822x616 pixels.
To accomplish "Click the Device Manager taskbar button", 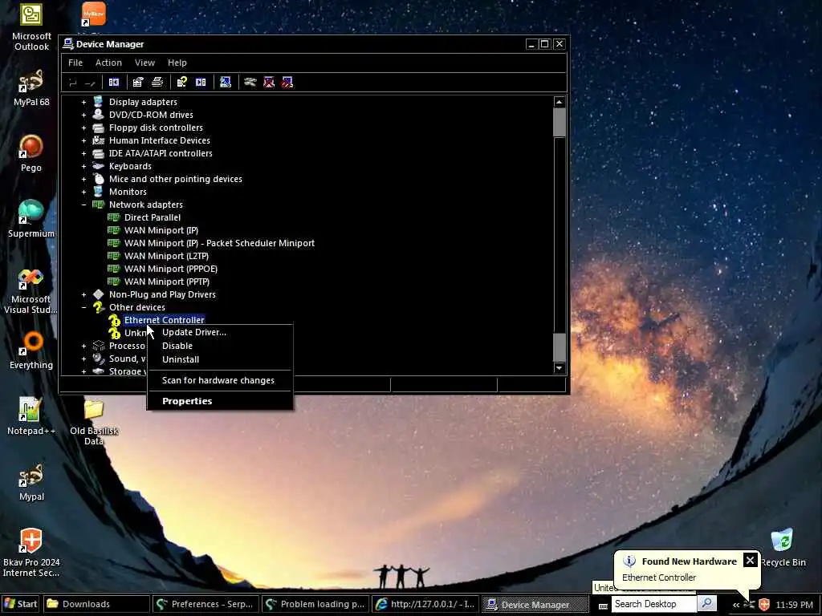I will coord(535,604).
